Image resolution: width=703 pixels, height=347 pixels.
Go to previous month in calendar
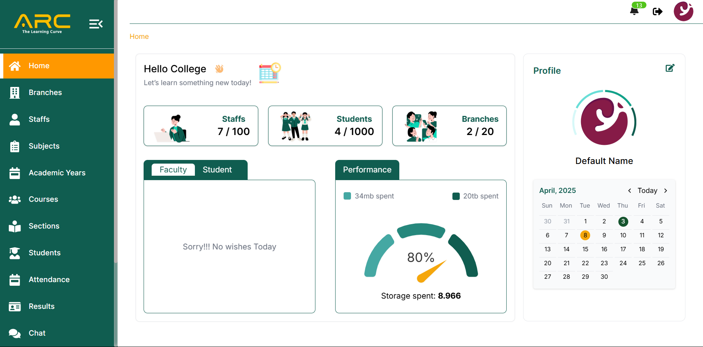tap(629, 191)
